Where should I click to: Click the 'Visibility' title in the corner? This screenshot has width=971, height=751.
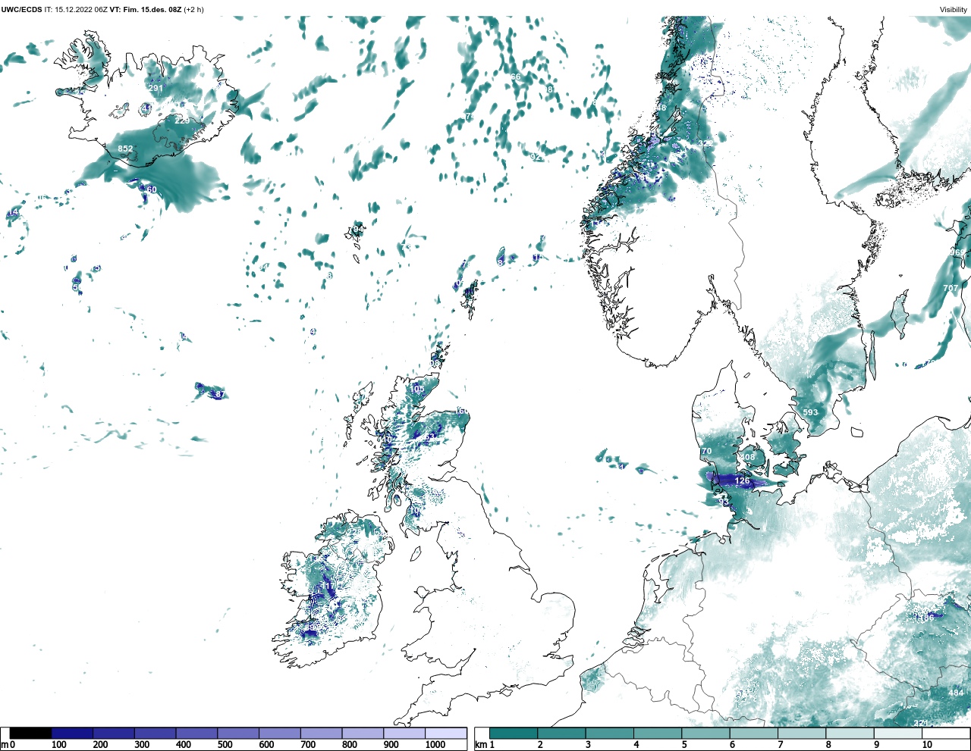coord(954,10)
